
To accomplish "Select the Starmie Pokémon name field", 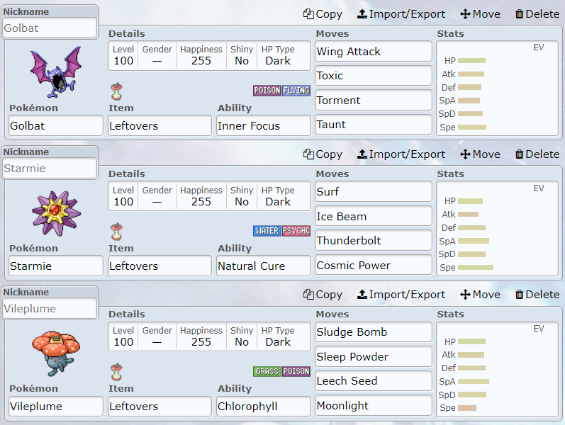I will 56,266.
